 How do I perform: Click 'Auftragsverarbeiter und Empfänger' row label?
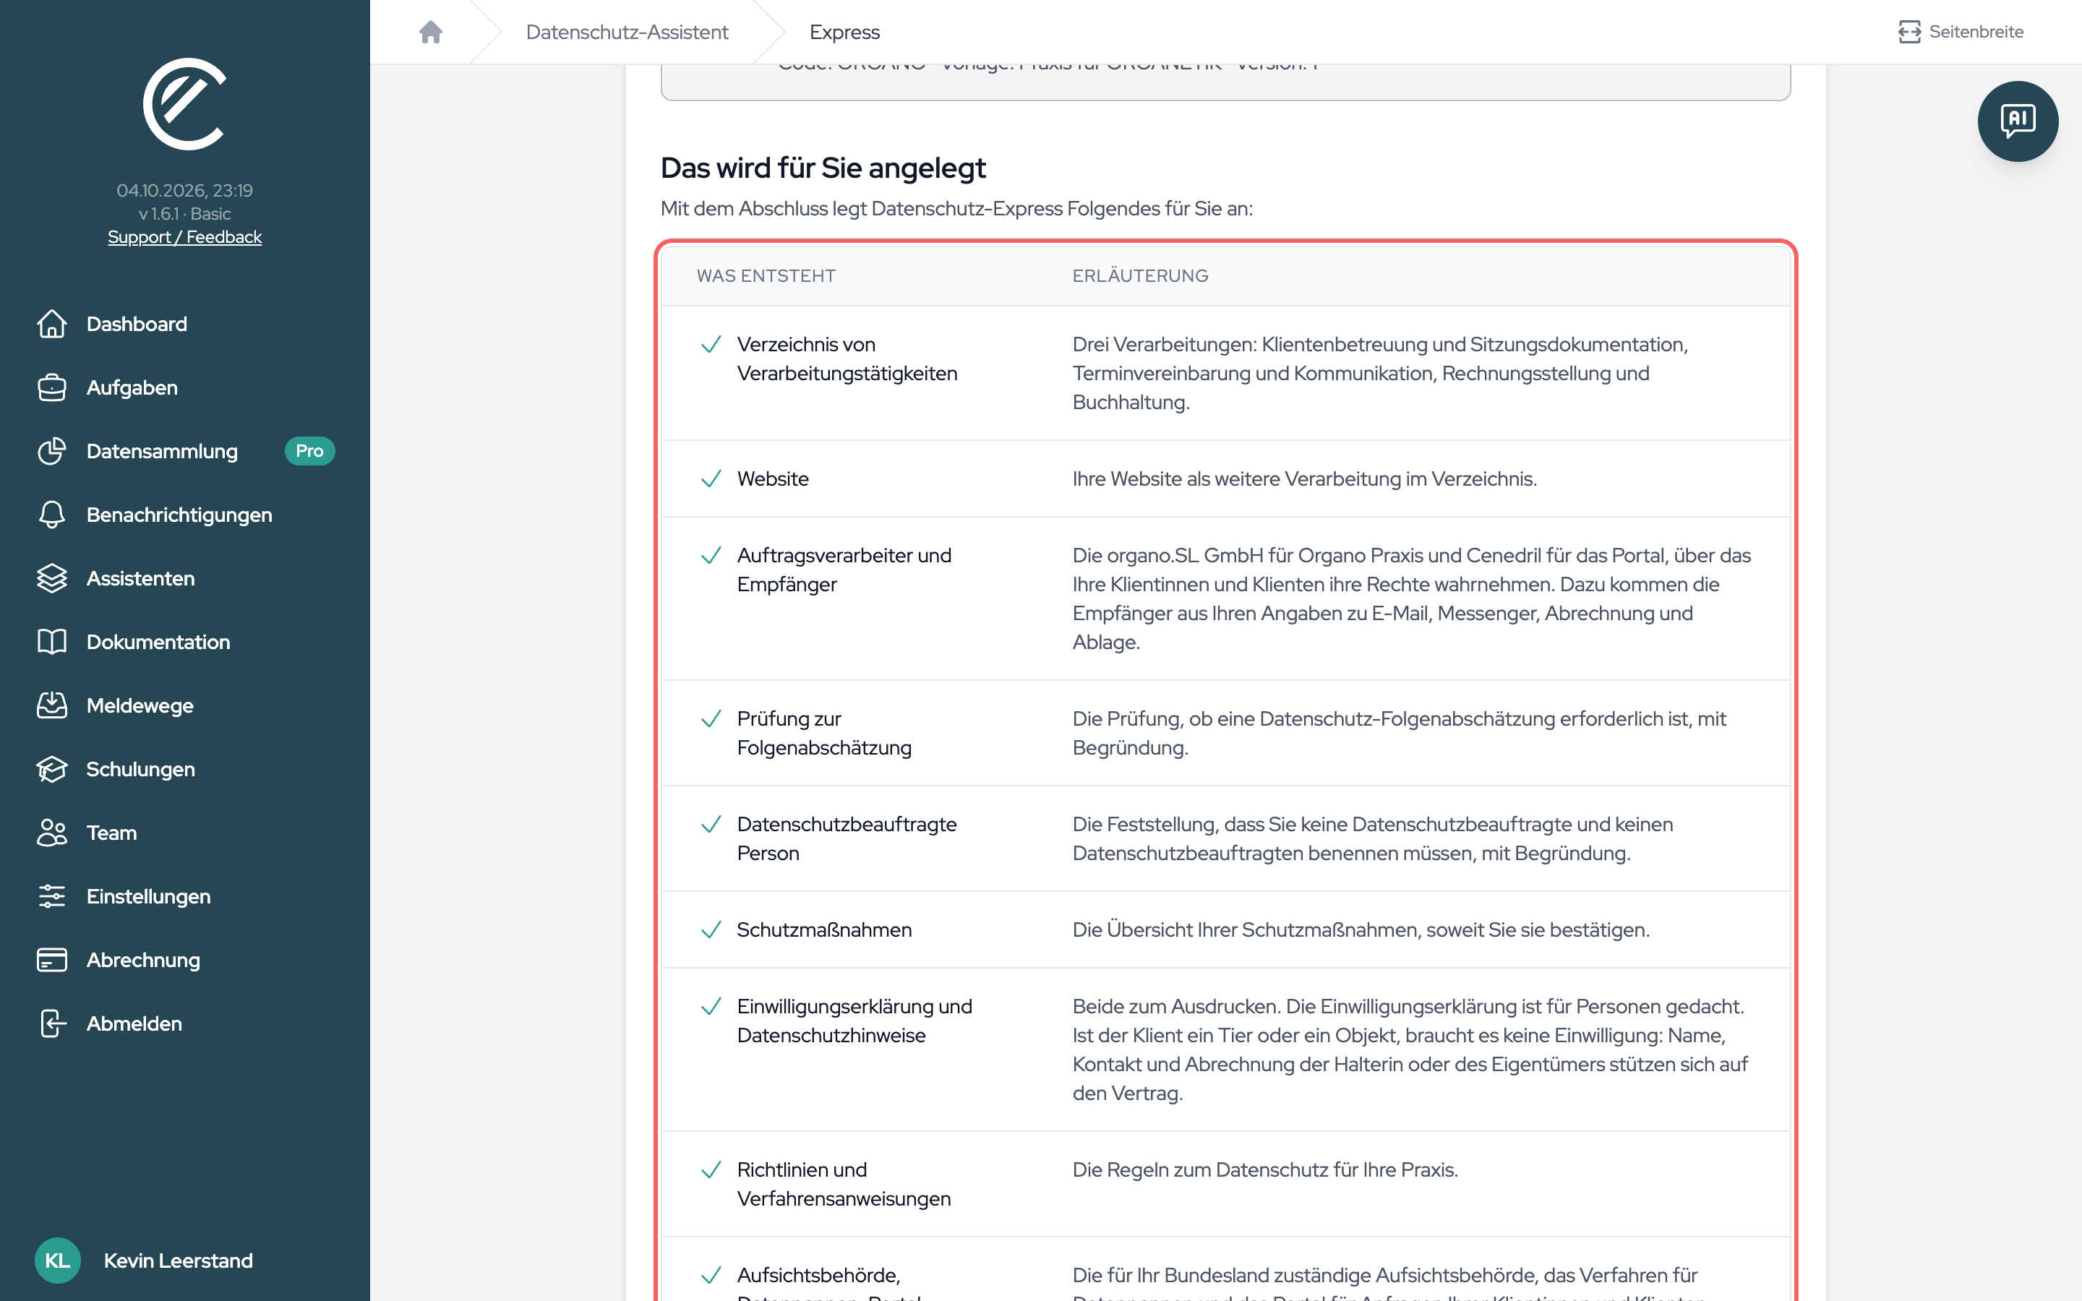pyautogui.click(x=843, y=570)
